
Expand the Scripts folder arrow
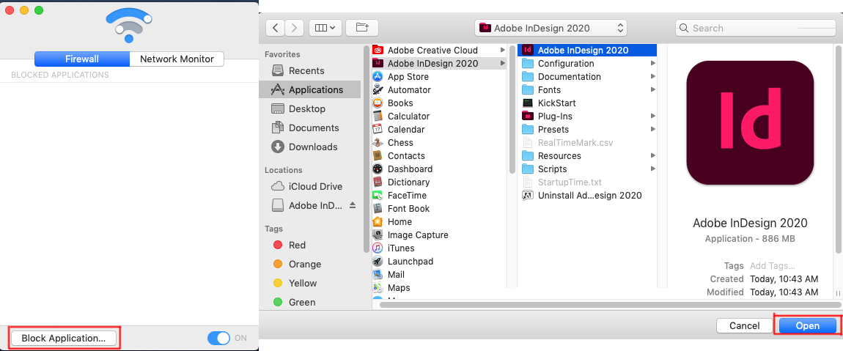652,169
